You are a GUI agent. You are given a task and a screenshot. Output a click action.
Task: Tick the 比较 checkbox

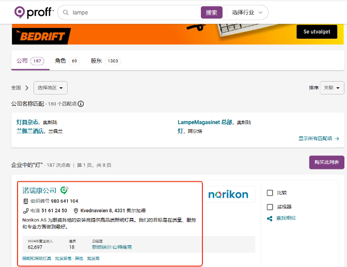(x=270, y=193)
